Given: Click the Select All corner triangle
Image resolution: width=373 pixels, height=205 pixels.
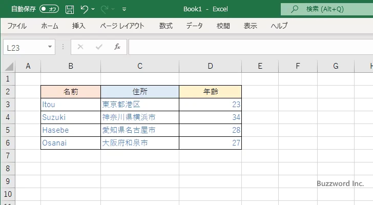Looking at the screenshot, I should click(9, 66).
